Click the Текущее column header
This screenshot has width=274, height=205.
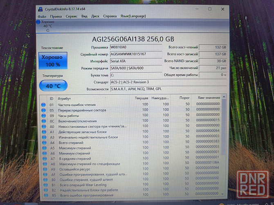141,98
